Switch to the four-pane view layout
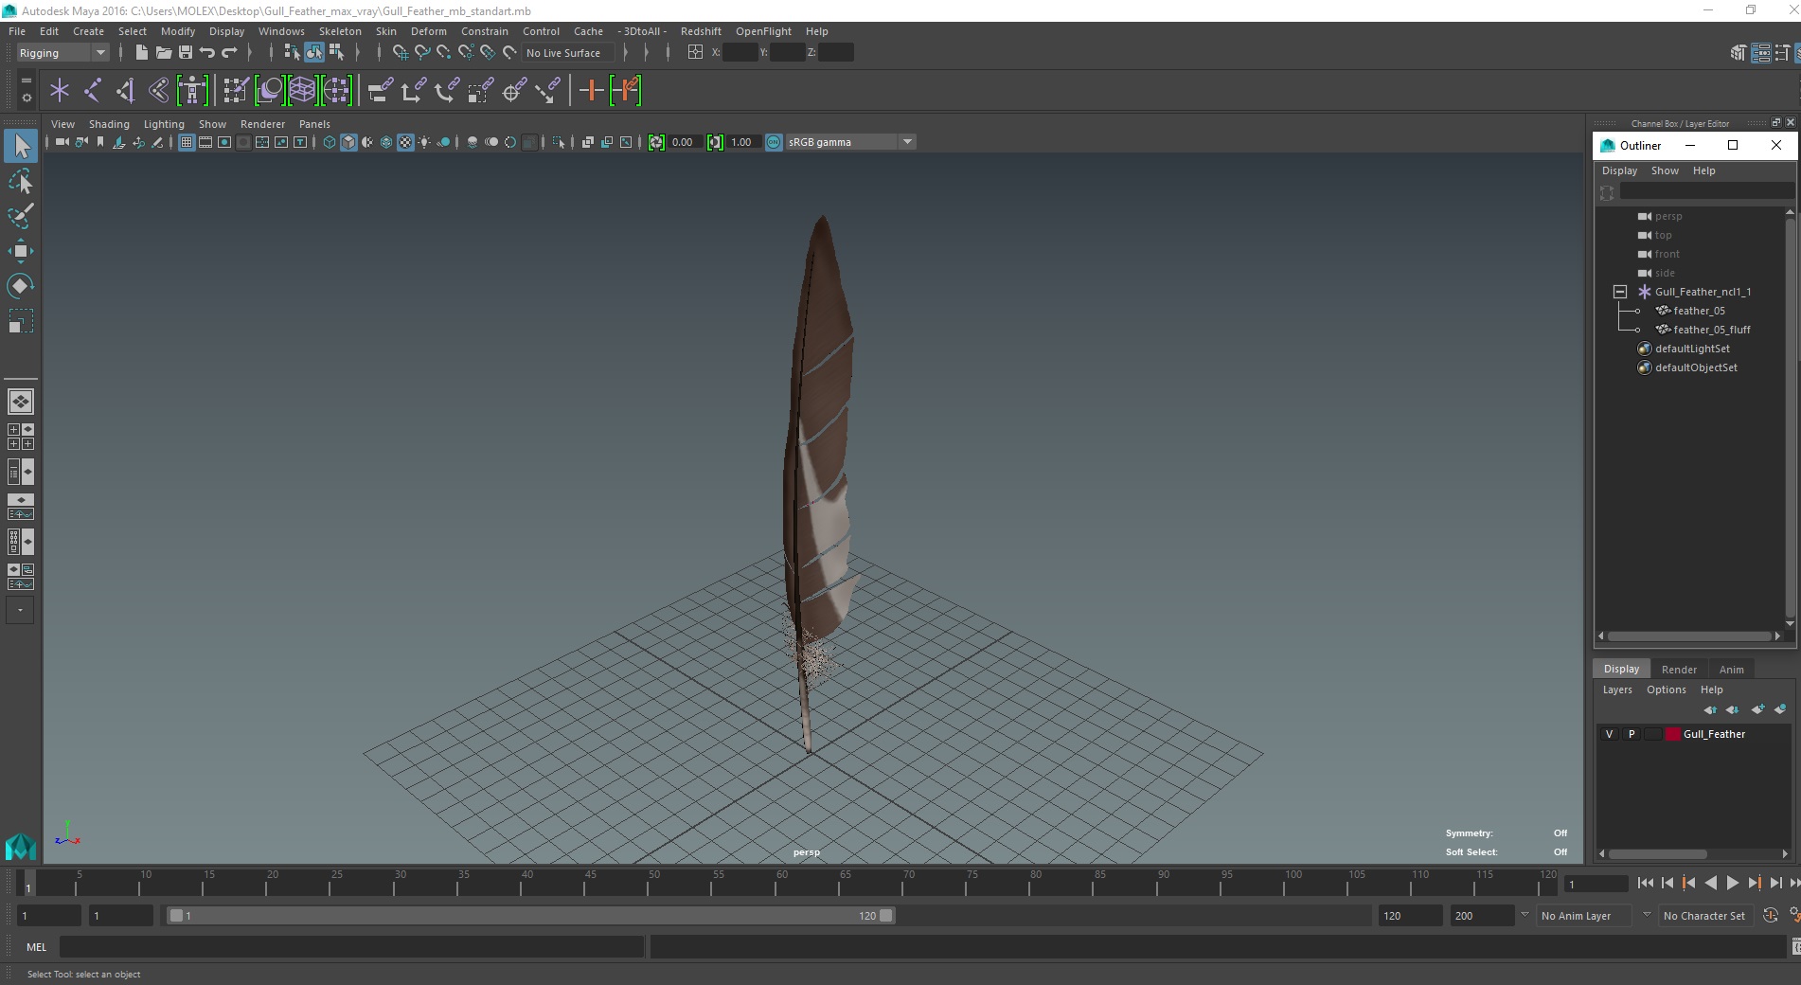 (21, 437)
